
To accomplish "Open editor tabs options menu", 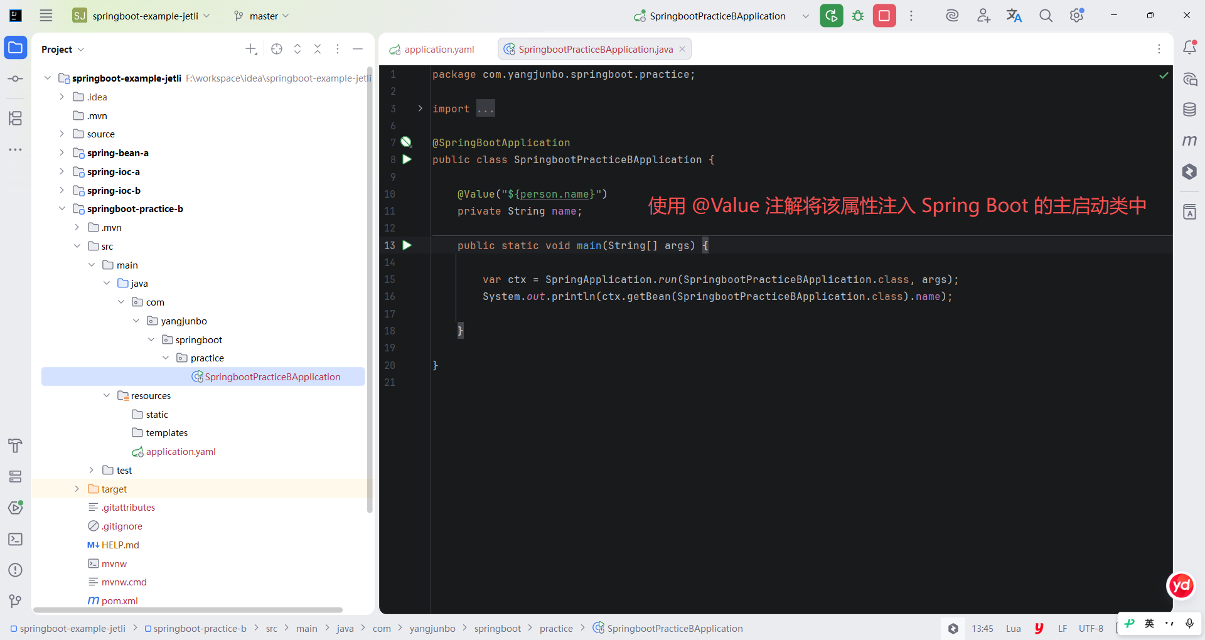I will (x=1159, y=49).
